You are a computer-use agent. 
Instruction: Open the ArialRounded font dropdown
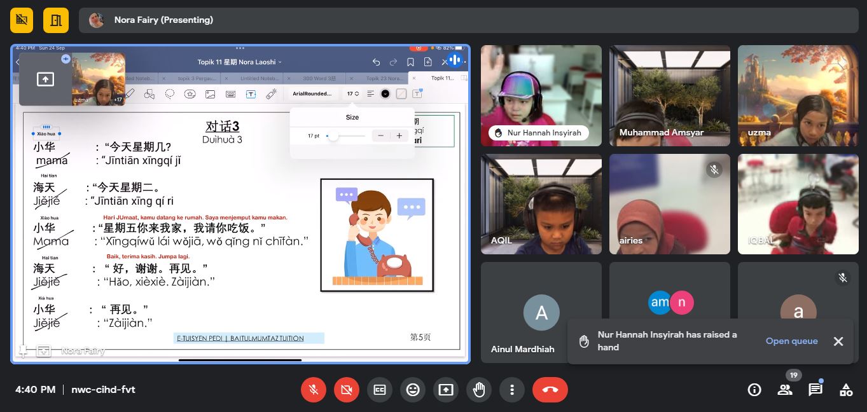[x=312, y=93]
